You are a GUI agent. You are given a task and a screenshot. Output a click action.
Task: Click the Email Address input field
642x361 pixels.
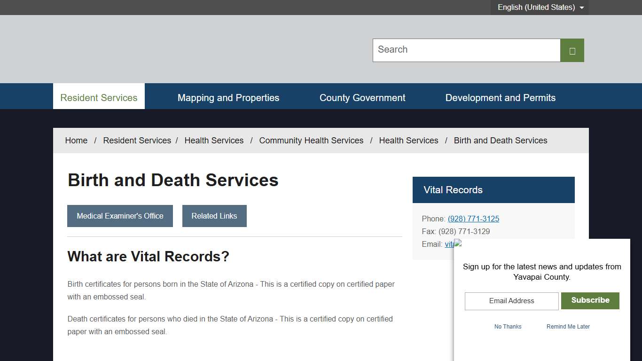pyautogui.click(x=511, y=301)
